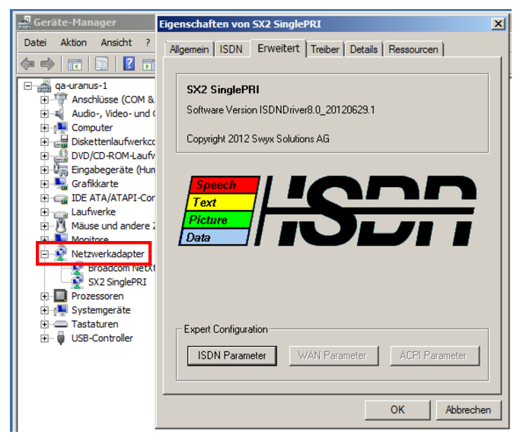Switch to the Ressourcen tab
Image resolution: width=520 pixels, height=441 pixels.
pyautogui.click(x=413, y=49)
